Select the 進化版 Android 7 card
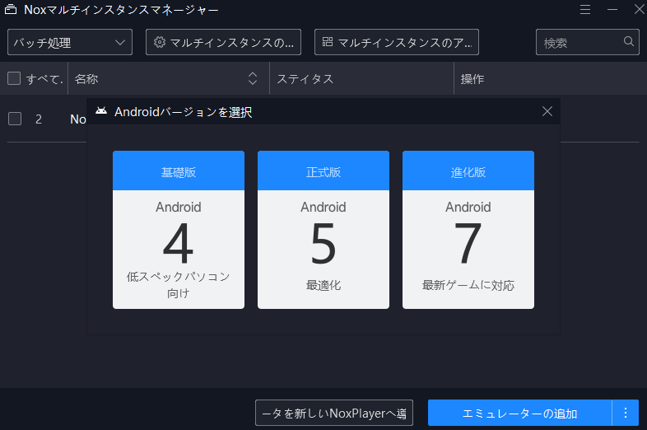 468,230
